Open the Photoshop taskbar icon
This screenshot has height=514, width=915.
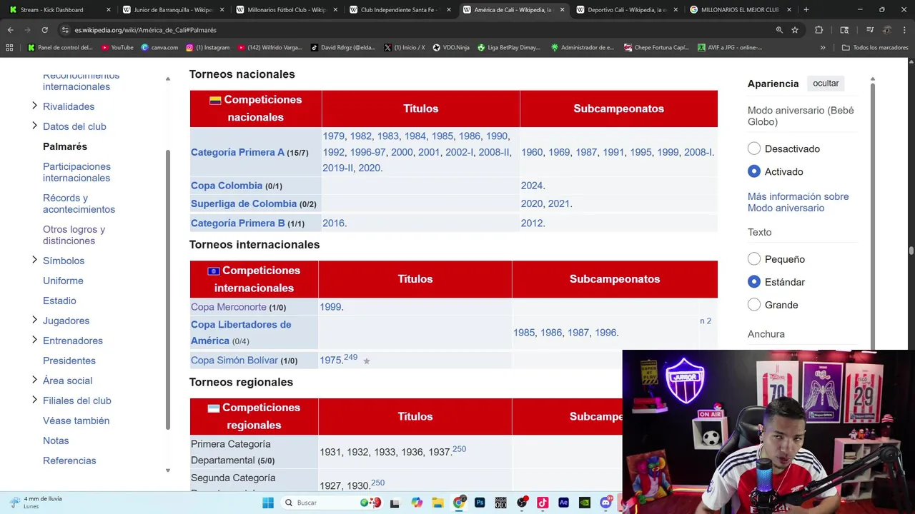coord(480,503)
